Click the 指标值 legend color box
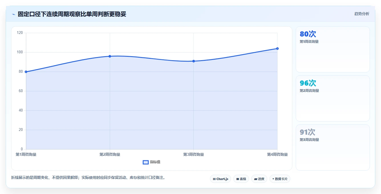This screenshot has height=194, width=381. 145,162
